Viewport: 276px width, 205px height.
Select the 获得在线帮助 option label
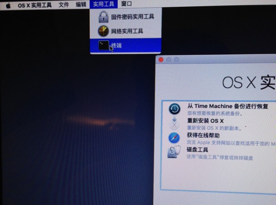click(x=203, y=135)
